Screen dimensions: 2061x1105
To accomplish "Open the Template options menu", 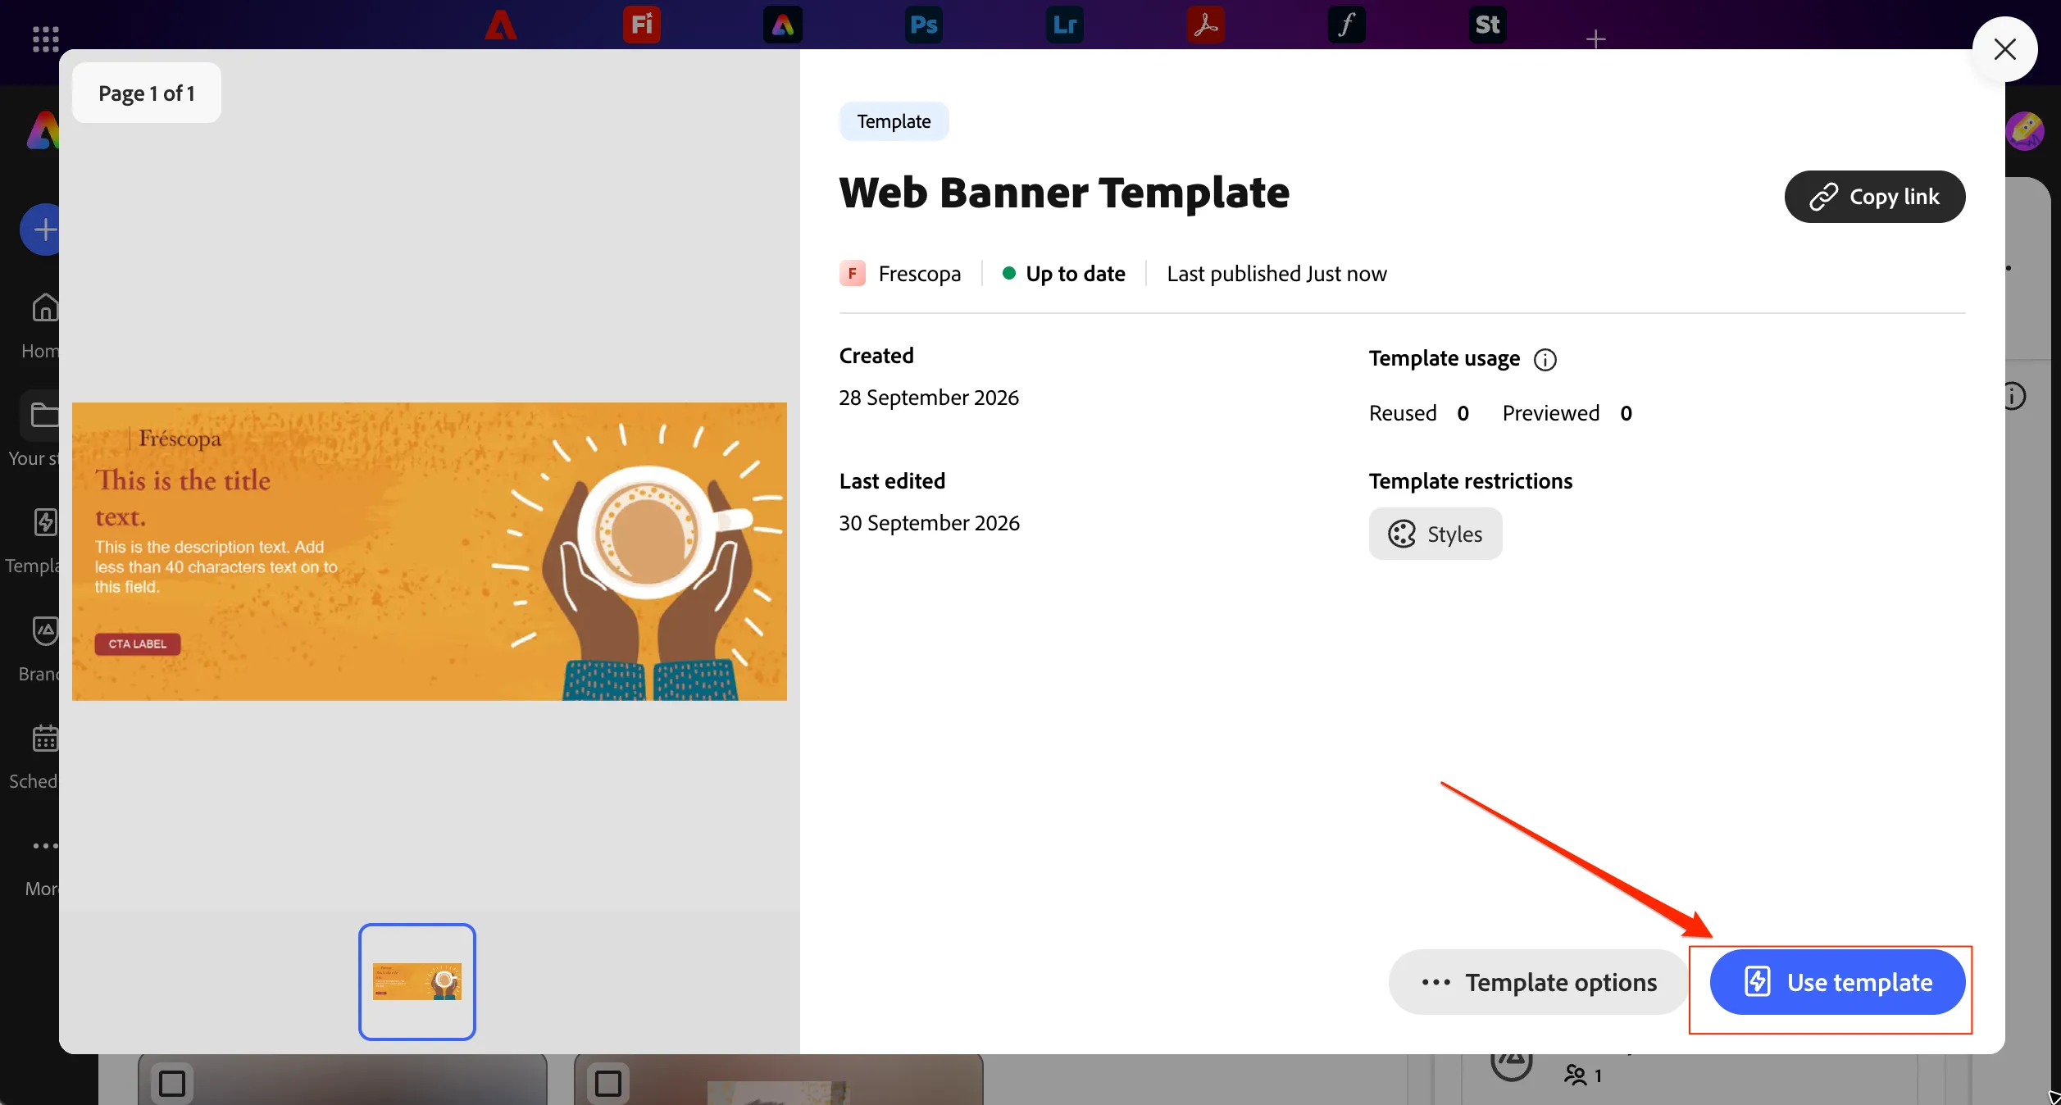I will [1538, 982].
